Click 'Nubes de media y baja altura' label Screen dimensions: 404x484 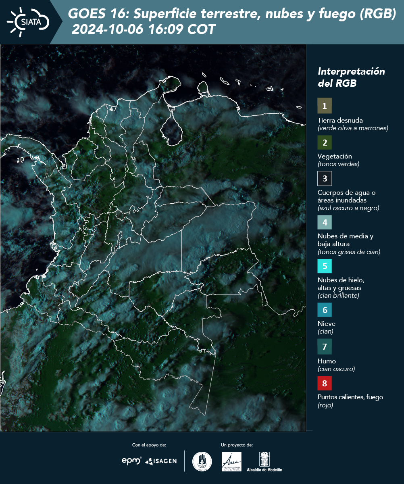[345, 240]
